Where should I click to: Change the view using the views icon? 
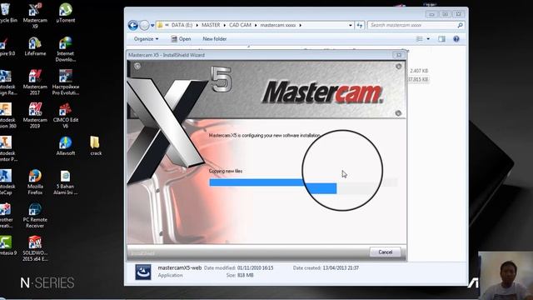[x=420, y=39]
